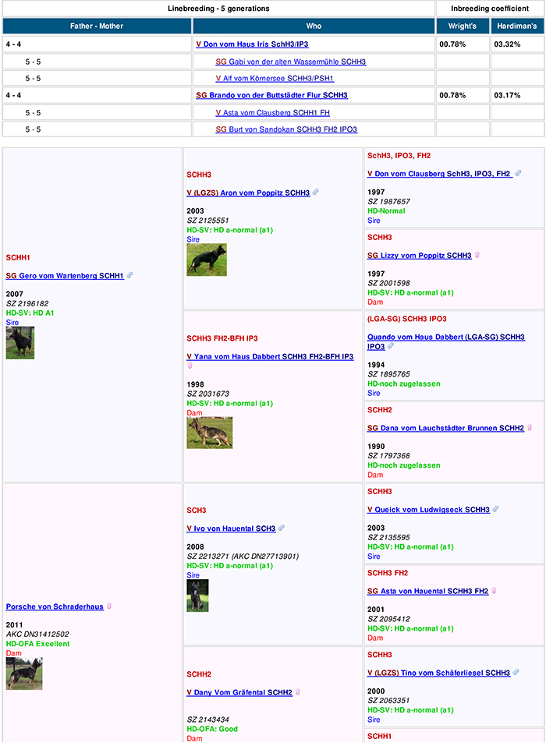The height and width of the screenshot is (746, 546).
Task: Open Asta vom Clausberg SCHH1 FH link
Action: [272, 113]
